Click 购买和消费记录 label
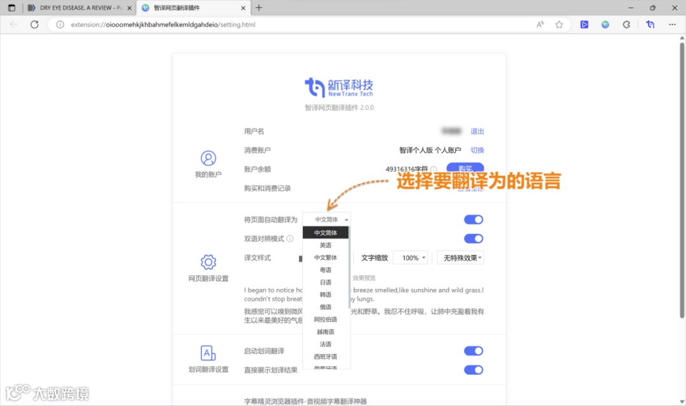The width and height of the screenshot is (686, 406). (x=267, y=188)
